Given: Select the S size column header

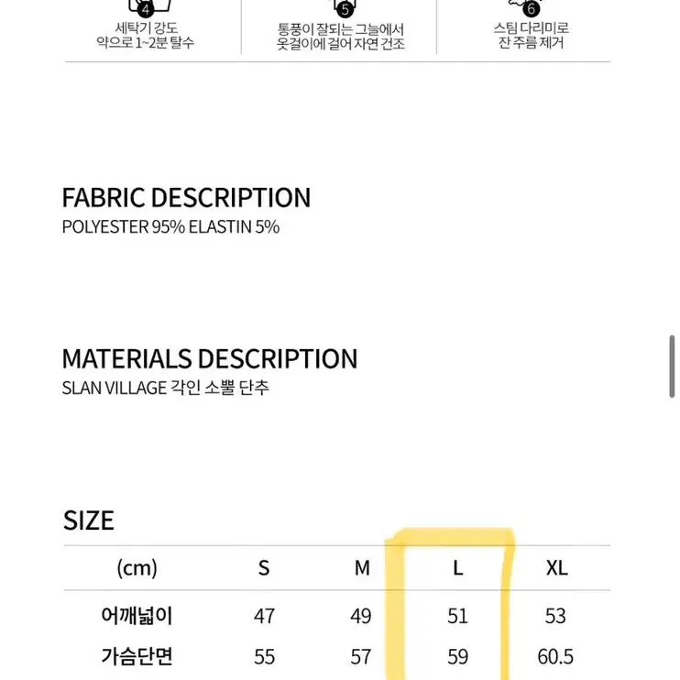Looking at the screenshot, I should [x=264, y=568].
